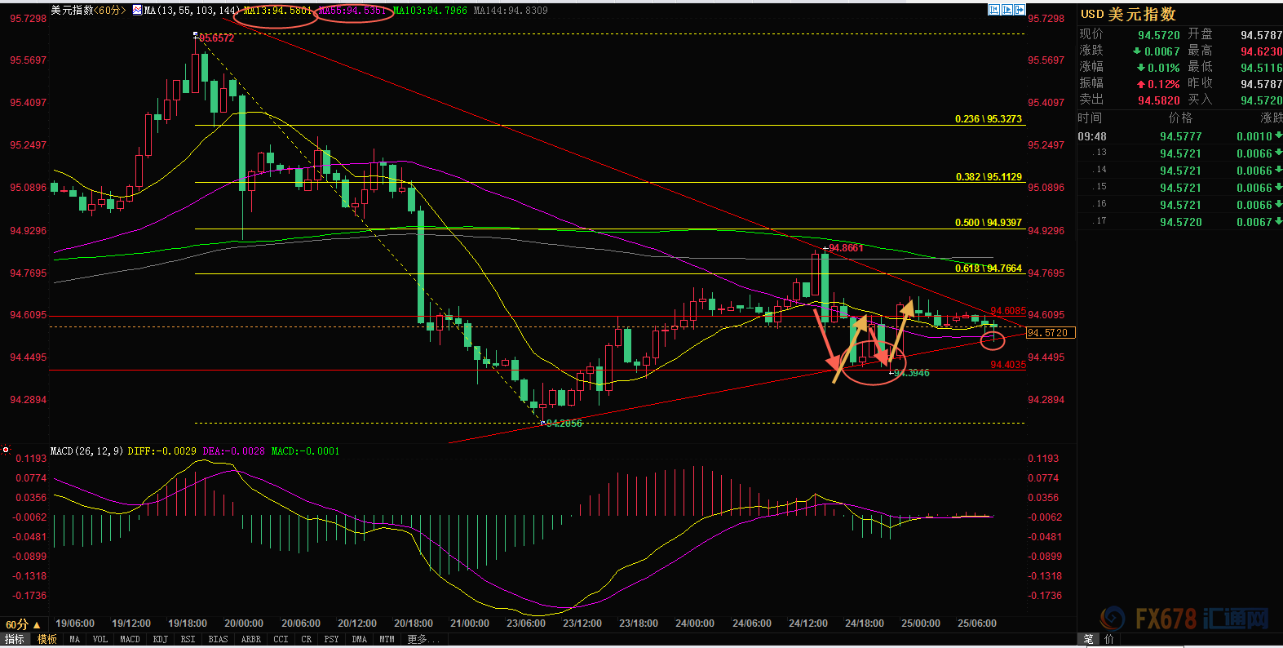Open the 60分 timeframe selector
This screenshot has height=648, width=1283.
point(23,624)
